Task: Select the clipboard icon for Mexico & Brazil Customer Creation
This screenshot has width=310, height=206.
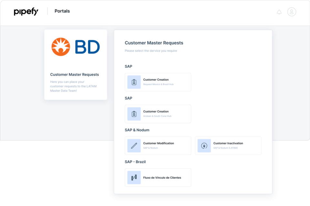Action: click(x=134, y=82)
